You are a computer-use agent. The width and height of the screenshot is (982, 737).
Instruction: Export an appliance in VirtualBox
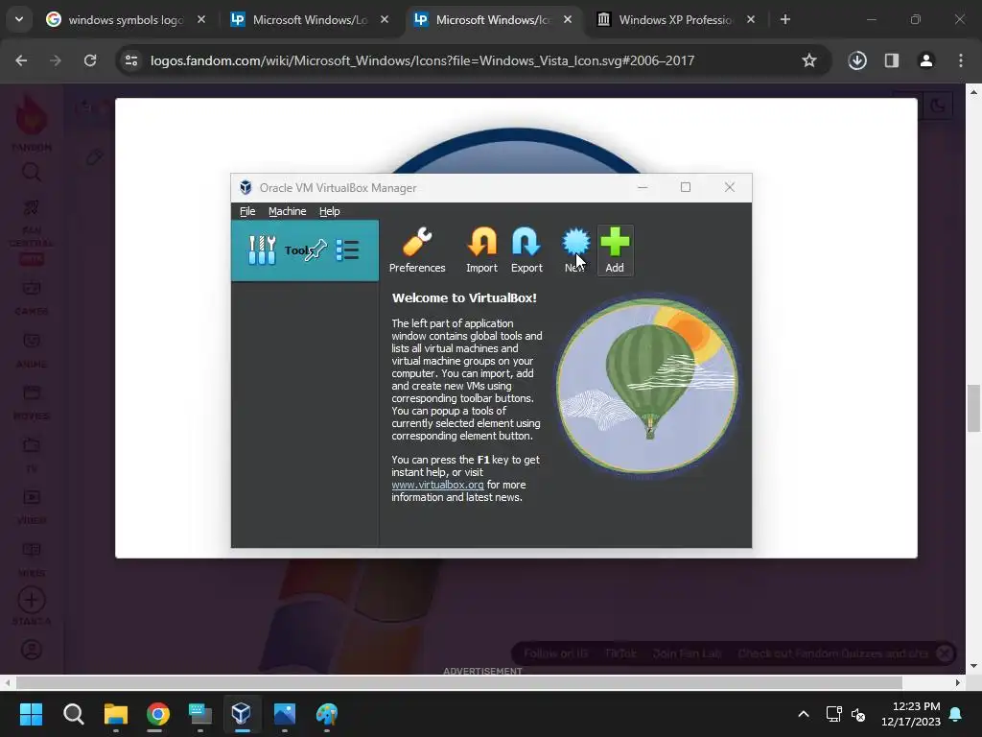(526, 250)
